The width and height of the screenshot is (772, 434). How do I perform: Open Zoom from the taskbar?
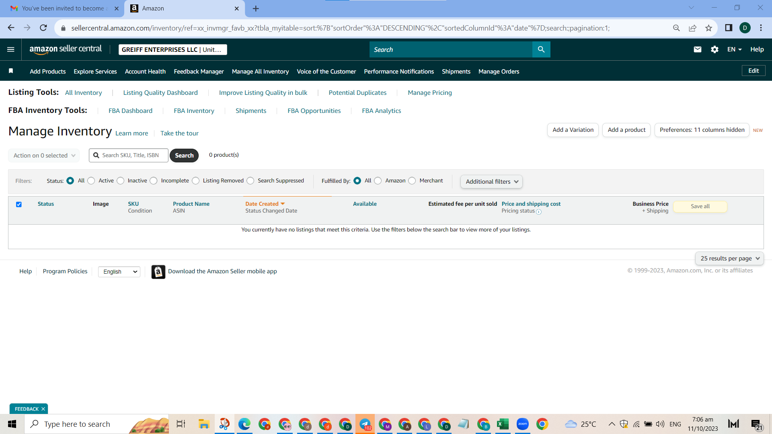522,424
